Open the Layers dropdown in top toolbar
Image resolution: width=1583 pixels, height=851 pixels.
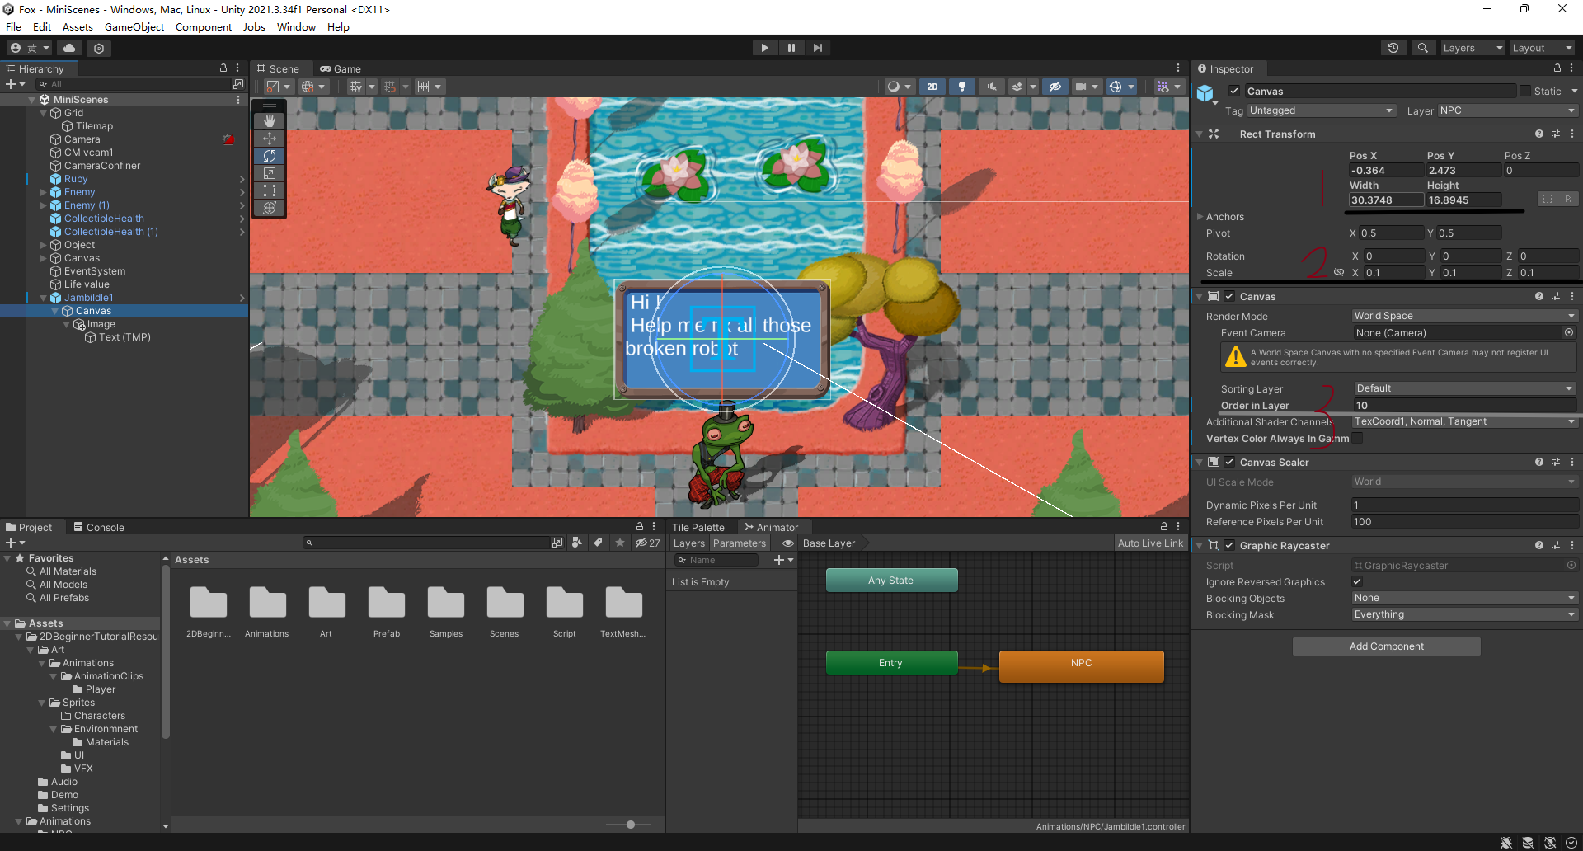[x=1473, y=48]
